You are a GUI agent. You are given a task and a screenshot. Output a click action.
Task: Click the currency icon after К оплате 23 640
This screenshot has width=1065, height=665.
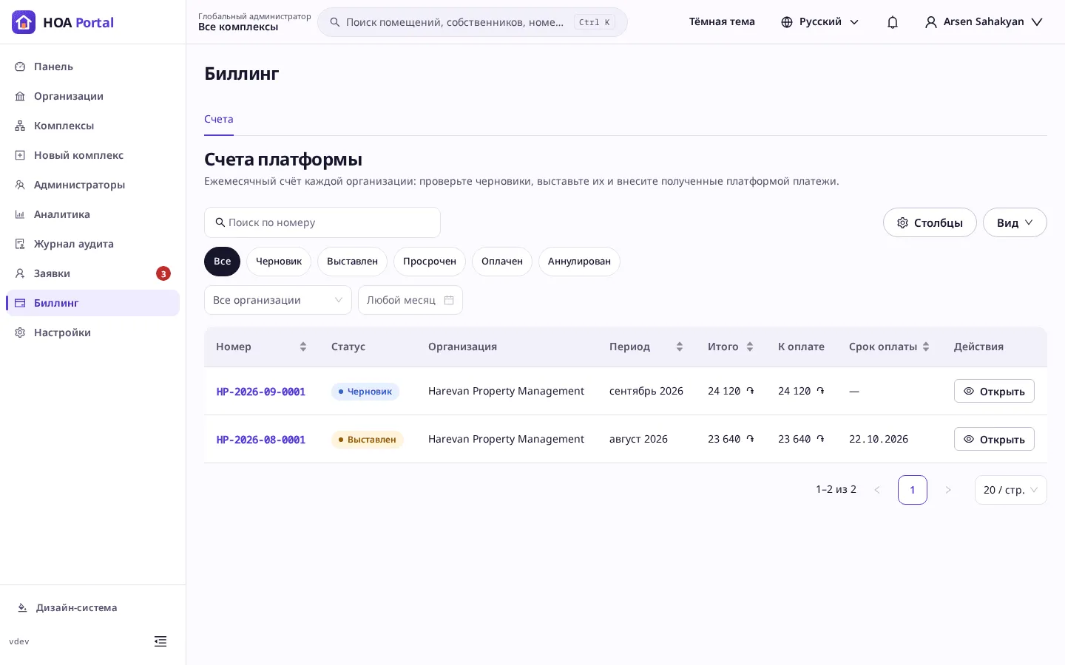820,439
